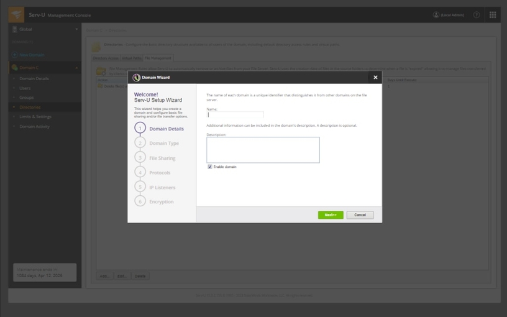
Task: Switch to Virtual Paths tab
Action: 132,58
